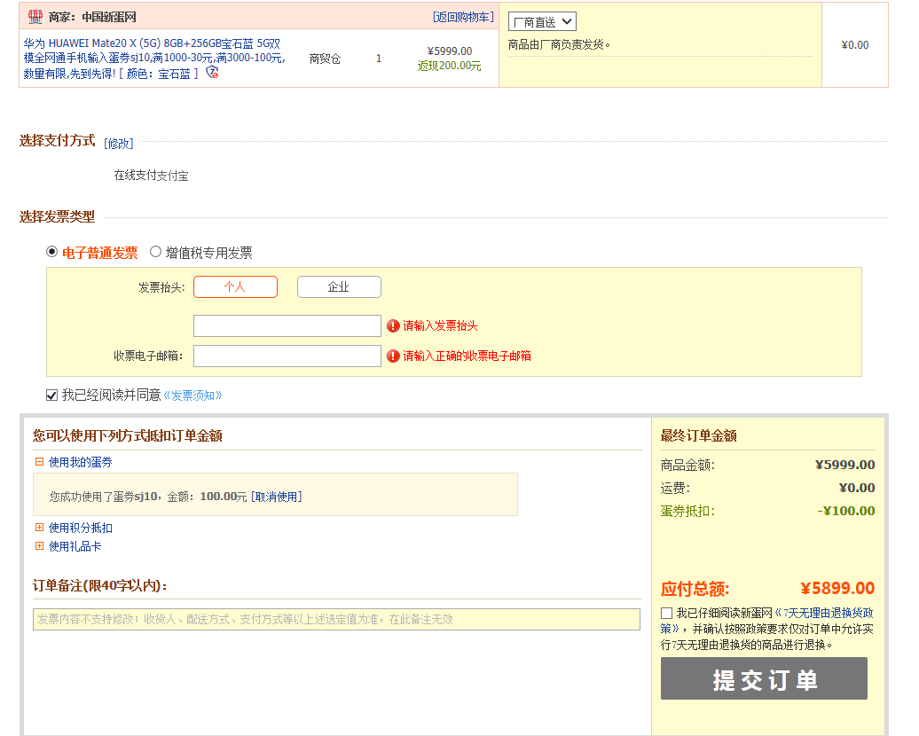Open the 发票须知 link
The width and height of the screenshot is (919, 736).
point(192,395)
